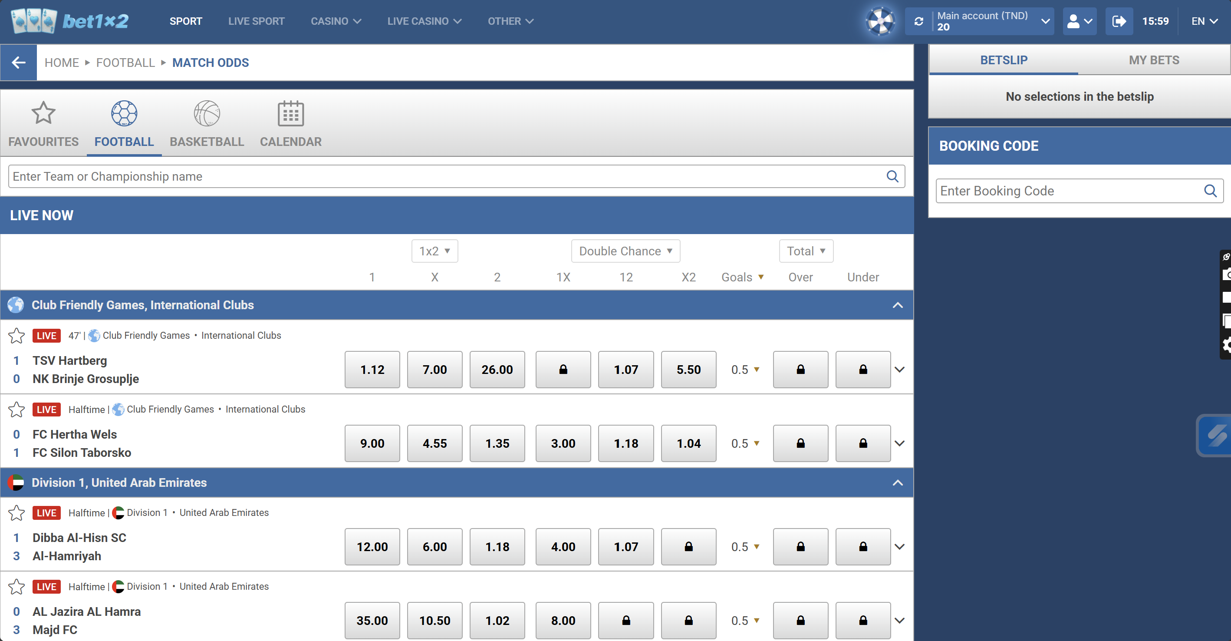Click the team search magnifier icon

[893, 176]
